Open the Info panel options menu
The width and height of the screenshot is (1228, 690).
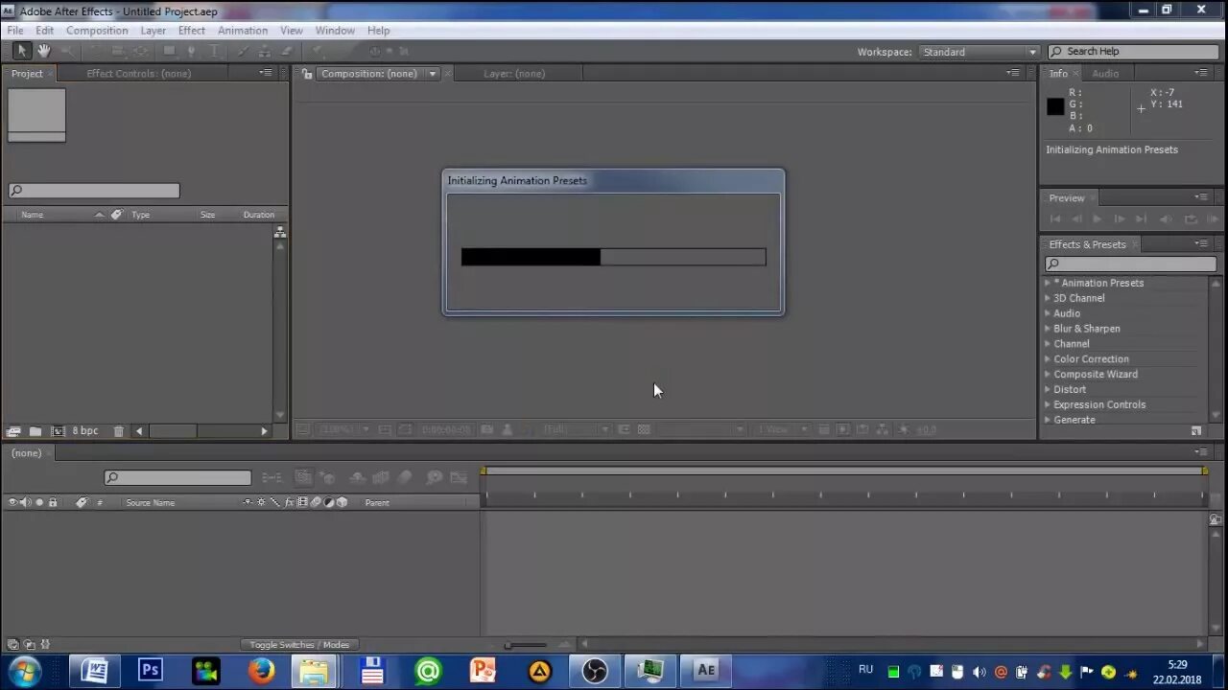tap(1200, 73)
